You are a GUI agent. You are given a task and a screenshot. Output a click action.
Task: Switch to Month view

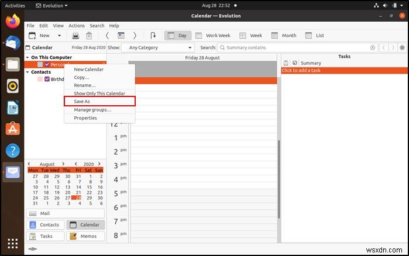coord(284,36)
